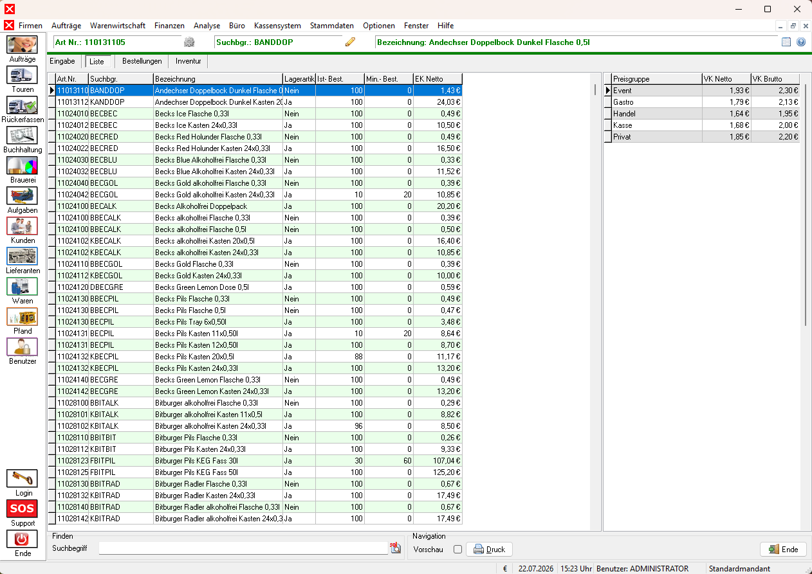This screenshot has height=574, width=812.
Task: Open the Touren truck icon
Action: coord(23,75)
